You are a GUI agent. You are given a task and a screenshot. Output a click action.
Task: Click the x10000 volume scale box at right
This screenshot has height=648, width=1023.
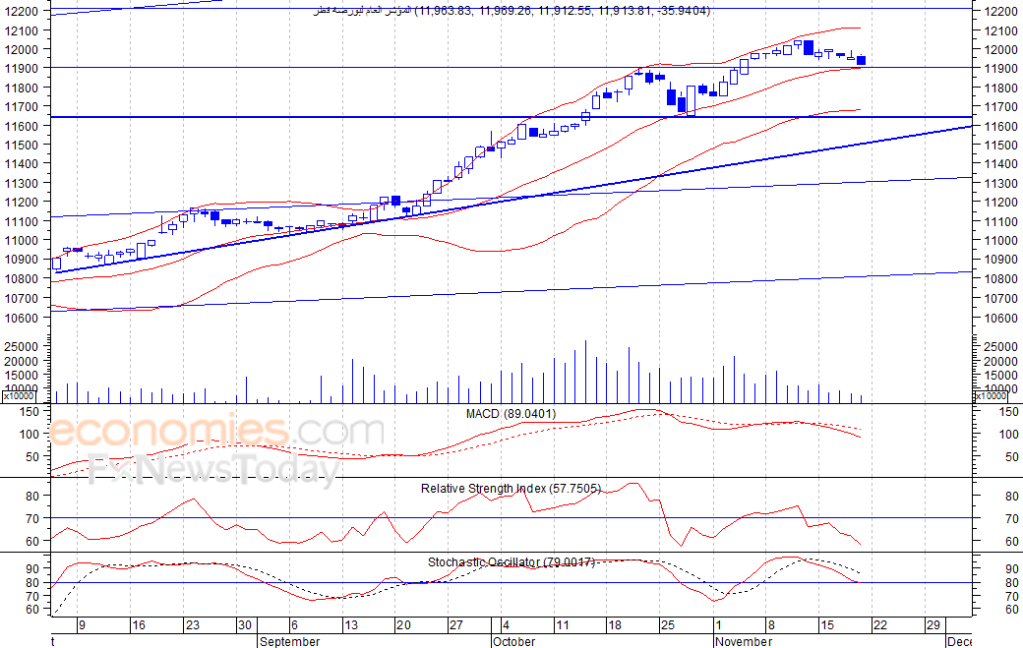pyautogui.click(x=990, y=395)
